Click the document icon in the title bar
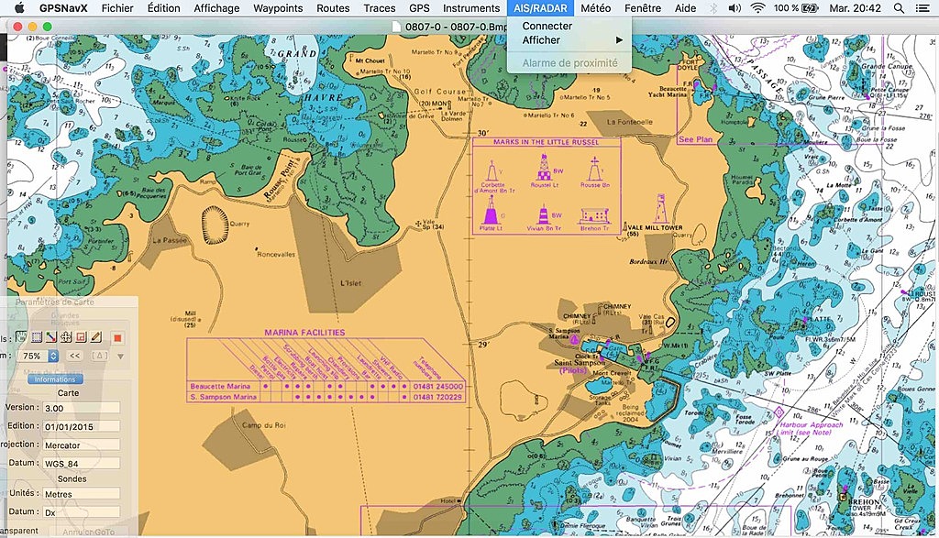Image resolution: width=939 pixels, height=538 pixels. tap(396, 27)
